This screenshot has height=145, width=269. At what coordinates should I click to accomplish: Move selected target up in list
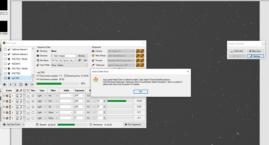point(10,84)
